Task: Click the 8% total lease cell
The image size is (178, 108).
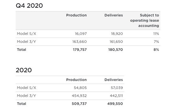Action: click(156, 50)
